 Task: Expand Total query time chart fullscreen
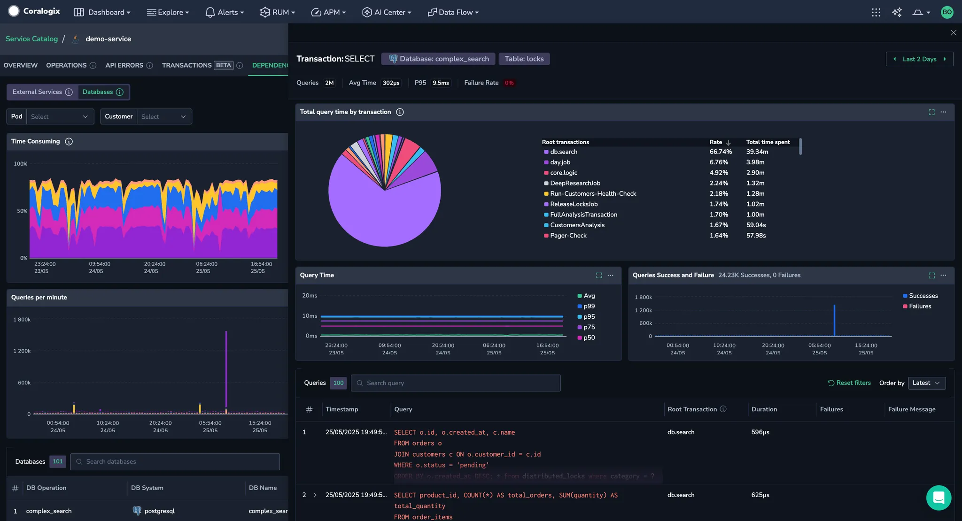pos(931,112)
